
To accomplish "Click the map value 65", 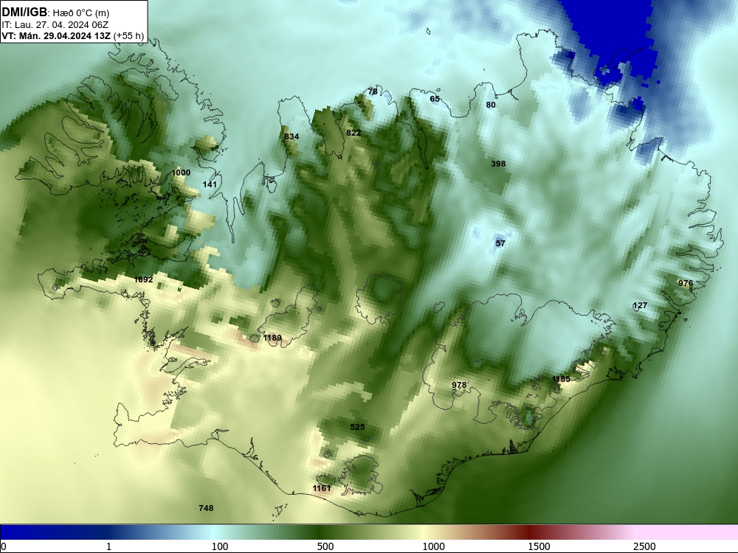I will point(435,99).
